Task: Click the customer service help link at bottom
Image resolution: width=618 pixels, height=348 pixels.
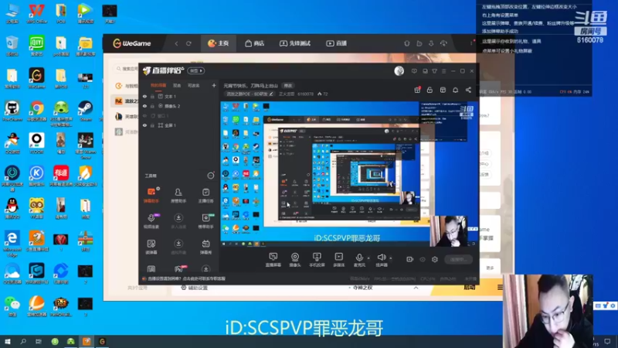Action: point(186,278)
